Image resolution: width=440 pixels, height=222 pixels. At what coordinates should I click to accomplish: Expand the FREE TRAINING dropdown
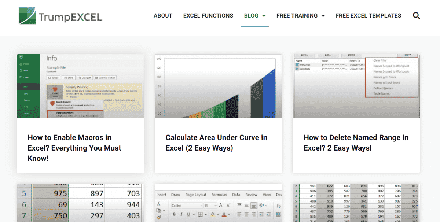pyautogui.click(x=301, y=15)
